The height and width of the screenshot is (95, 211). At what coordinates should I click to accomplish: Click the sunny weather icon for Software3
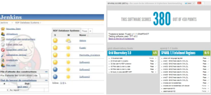click(68, 77)
